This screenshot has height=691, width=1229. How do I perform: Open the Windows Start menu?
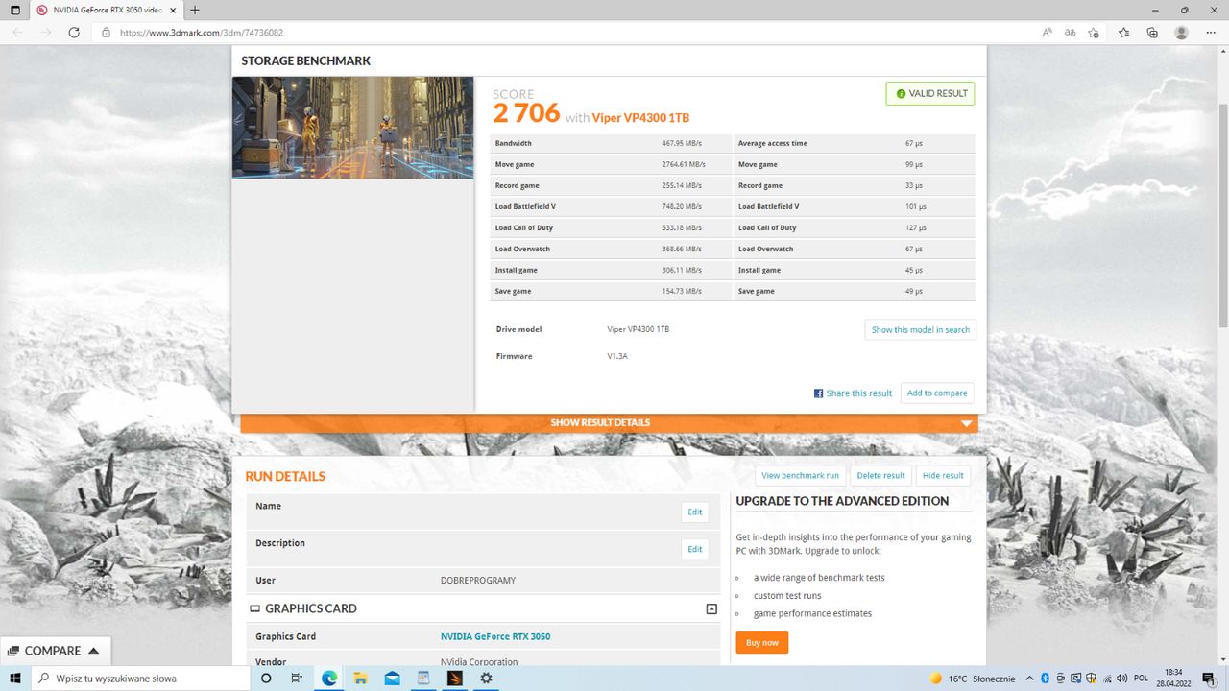14,678
